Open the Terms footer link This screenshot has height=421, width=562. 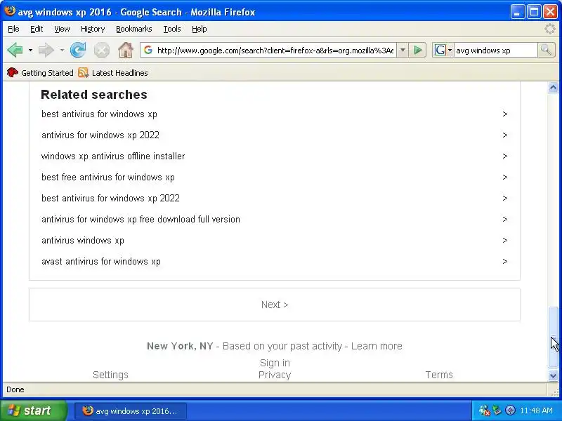pos(439,375)
